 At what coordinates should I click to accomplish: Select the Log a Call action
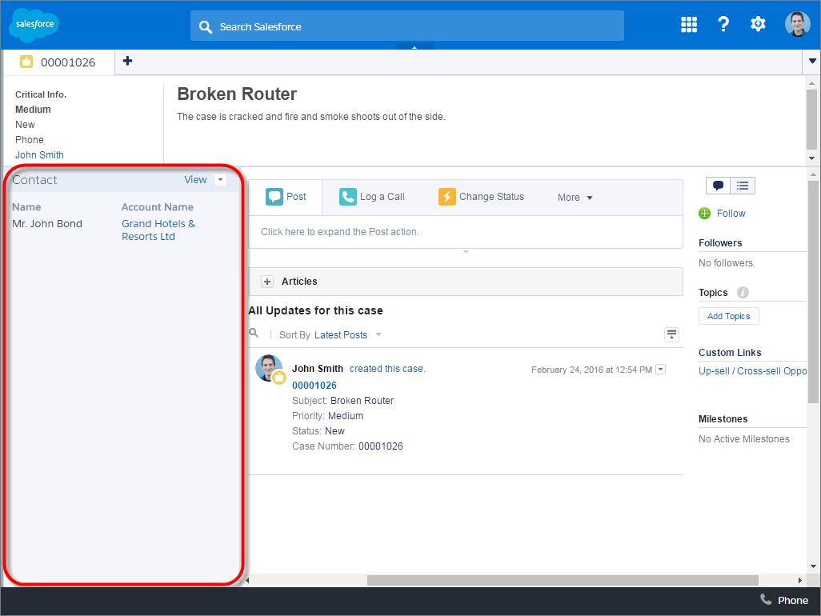372,197
